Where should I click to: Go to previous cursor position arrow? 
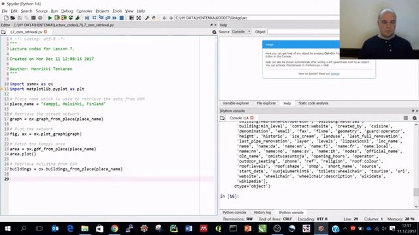click(164, 18)
